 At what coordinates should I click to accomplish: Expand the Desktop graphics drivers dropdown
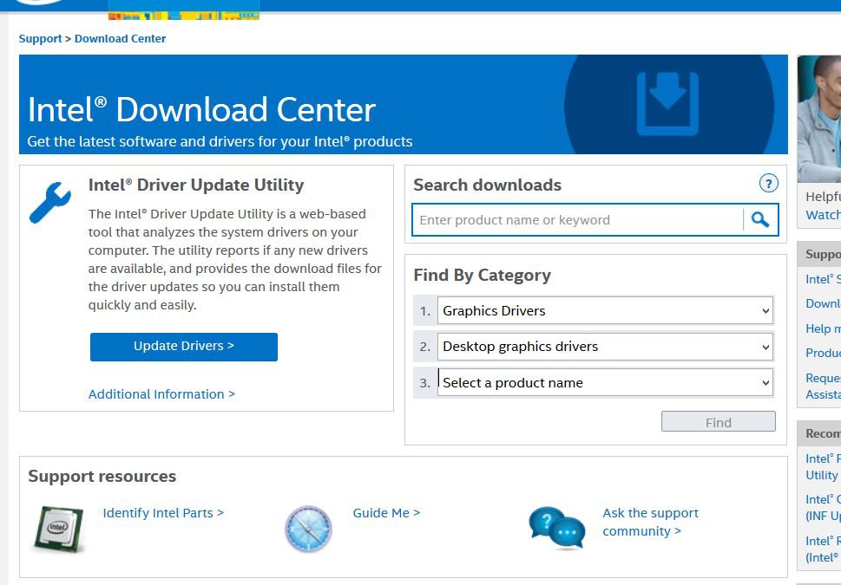point(604,347)
